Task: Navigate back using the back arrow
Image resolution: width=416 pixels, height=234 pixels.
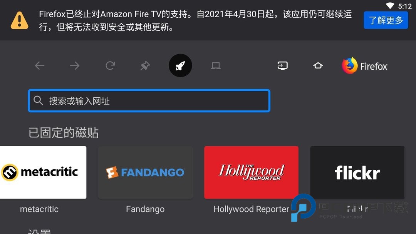Action: (39, 65)
